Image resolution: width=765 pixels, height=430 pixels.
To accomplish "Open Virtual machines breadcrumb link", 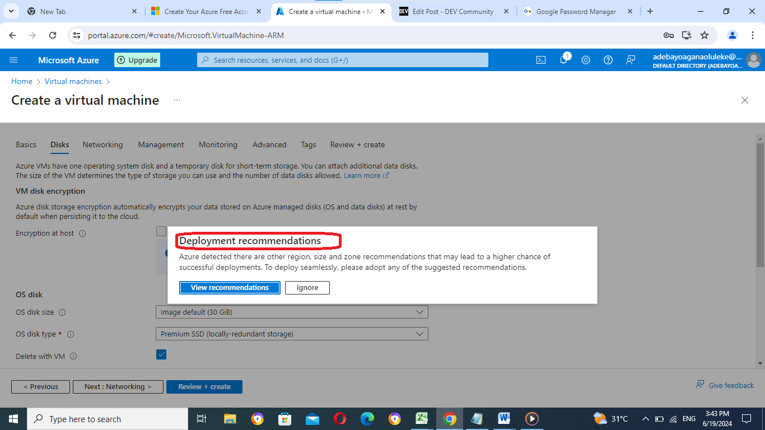I will 73,82.
